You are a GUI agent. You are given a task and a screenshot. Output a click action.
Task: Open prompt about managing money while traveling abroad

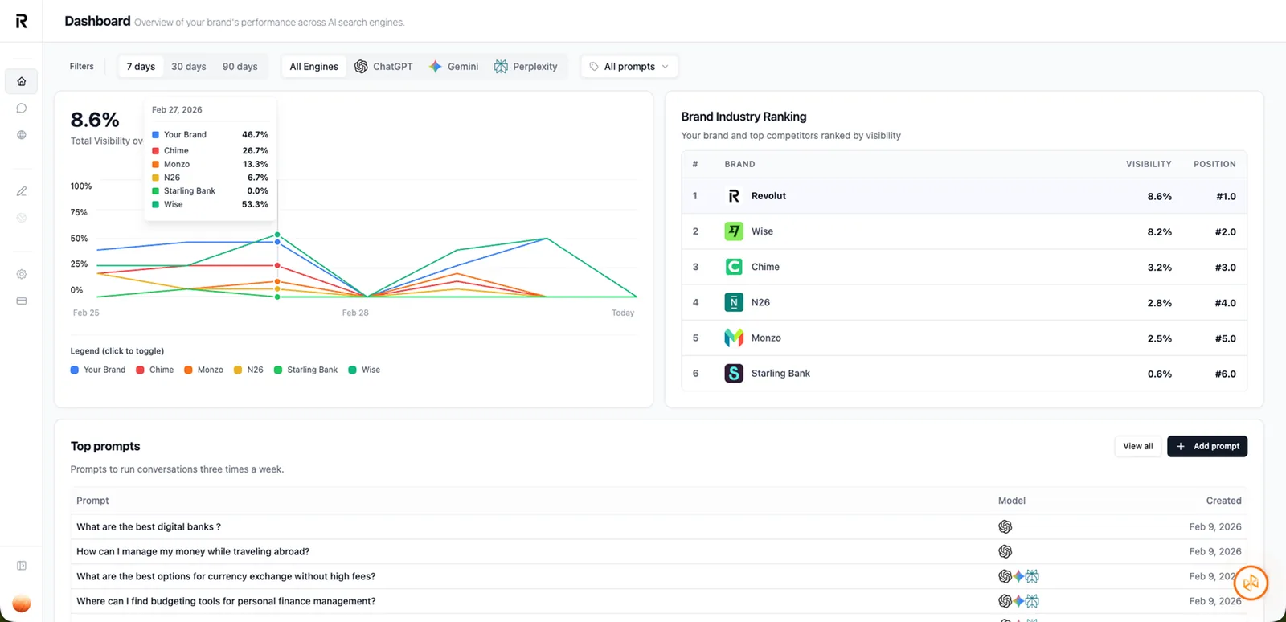coord(193,551)
